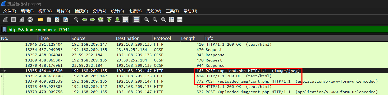The height and width of the screenshot is (95, 388).
Task: Jump to the last packet
Action: click(x=117, y=20)
